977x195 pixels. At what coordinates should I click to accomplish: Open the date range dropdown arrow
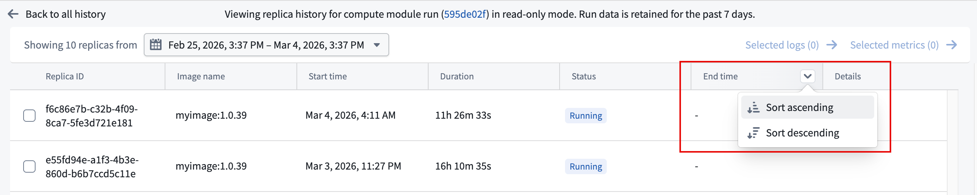[x=377, y=45]
